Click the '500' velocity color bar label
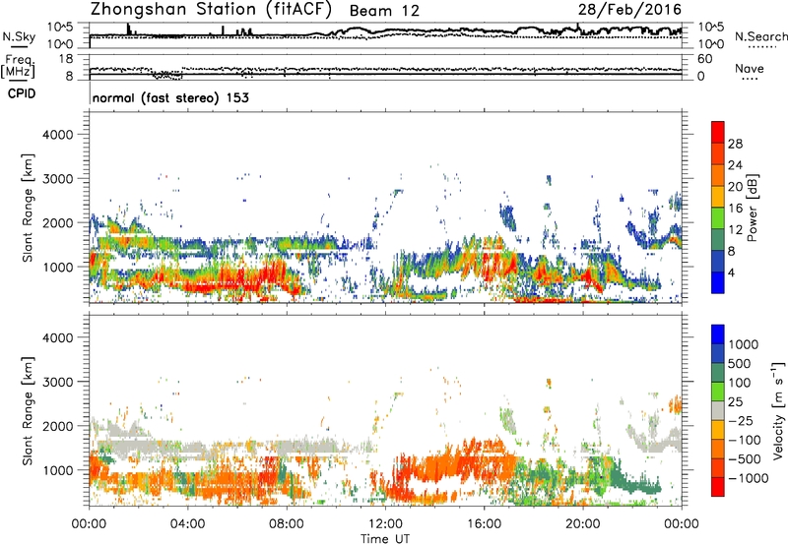 pos(740,364)
